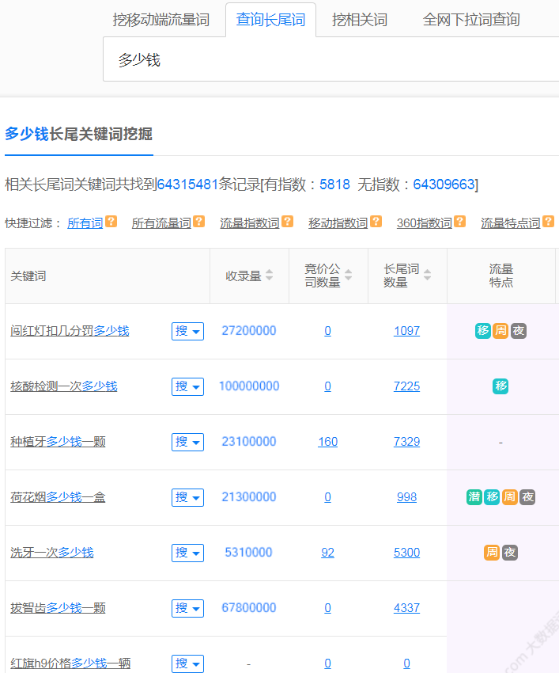
Task: Open 搜 dropdown for 核酸检测一次多少钱
Action: coord(187,386)
